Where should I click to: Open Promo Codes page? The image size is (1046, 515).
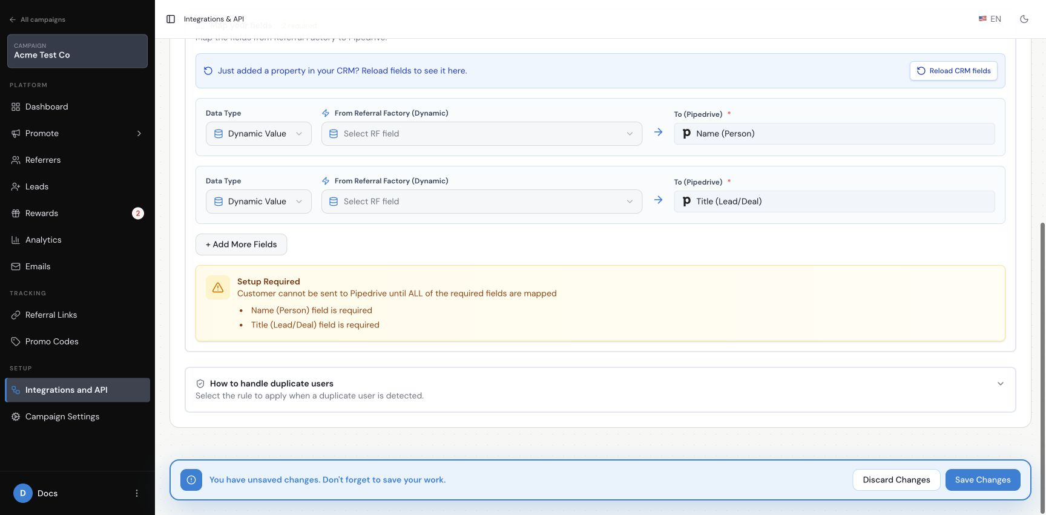[x=77, y=341]
